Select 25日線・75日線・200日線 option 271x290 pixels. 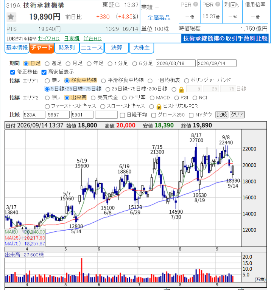click(x=108, y=89)
